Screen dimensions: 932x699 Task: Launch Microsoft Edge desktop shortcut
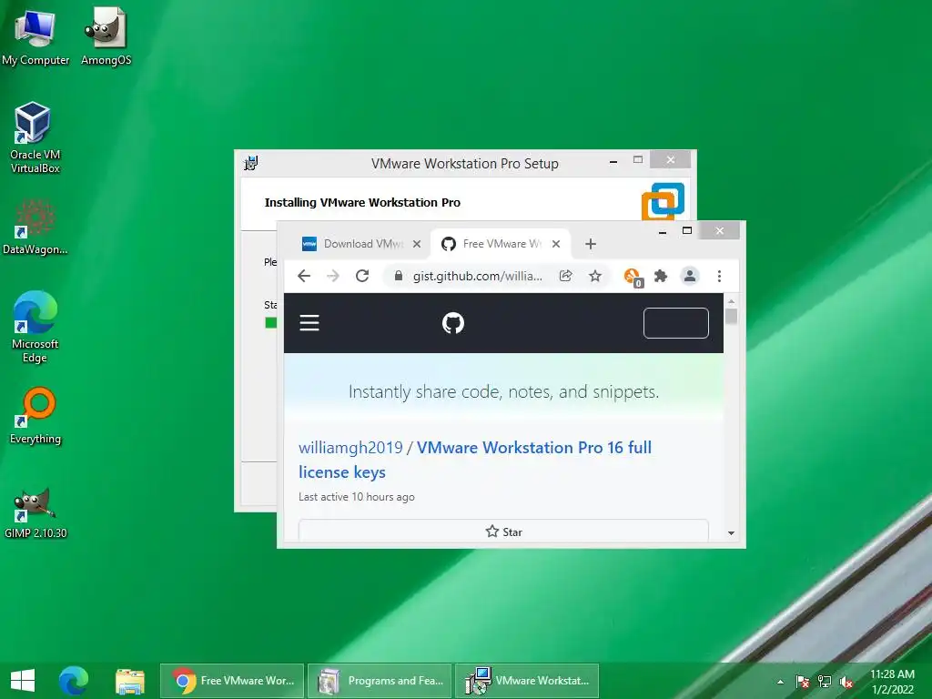(x=35, y=327)
